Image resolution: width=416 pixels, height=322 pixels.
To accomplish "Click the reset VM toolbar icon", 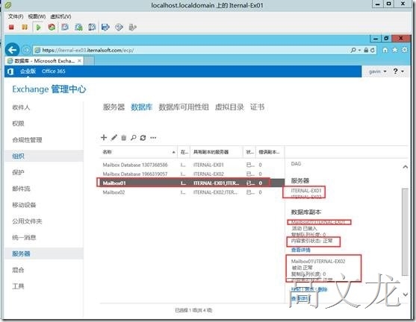I will point(52,27).
